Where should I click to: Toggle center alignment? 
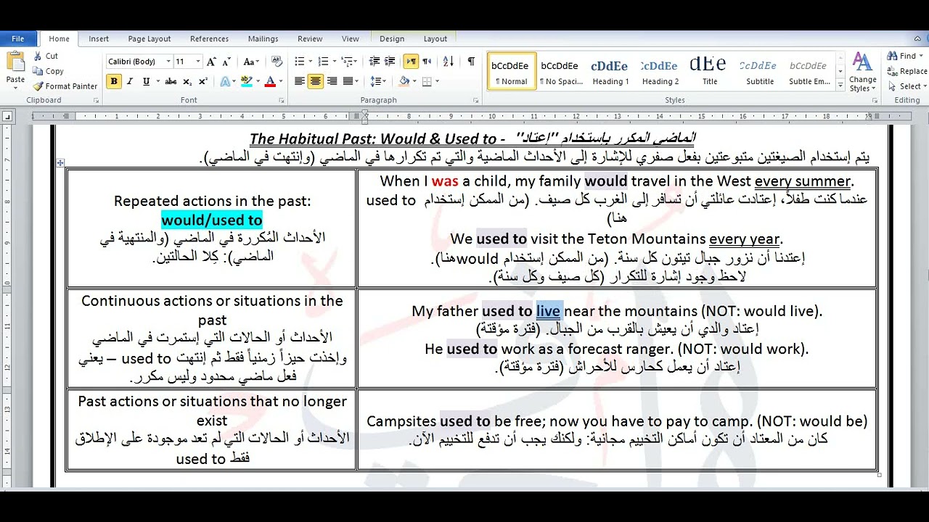click(316, 81)
